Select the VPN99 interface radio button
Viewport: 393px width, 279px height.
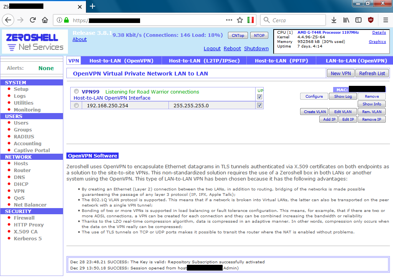click(76, 91)
